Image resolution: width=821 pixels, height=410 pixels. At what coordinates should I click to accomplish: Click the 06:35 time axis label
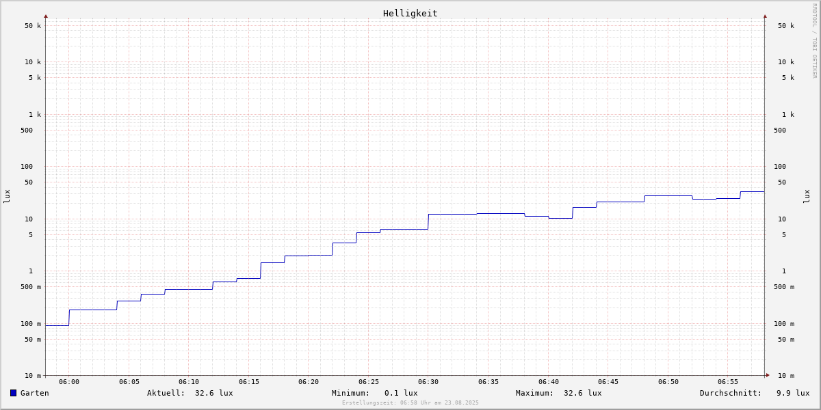click(x=488, y=381)
